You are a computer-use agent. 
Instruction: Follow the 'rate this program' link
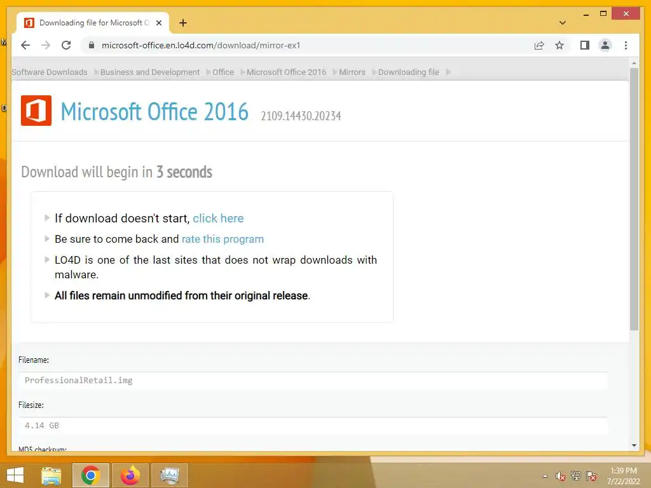[223, 239]
